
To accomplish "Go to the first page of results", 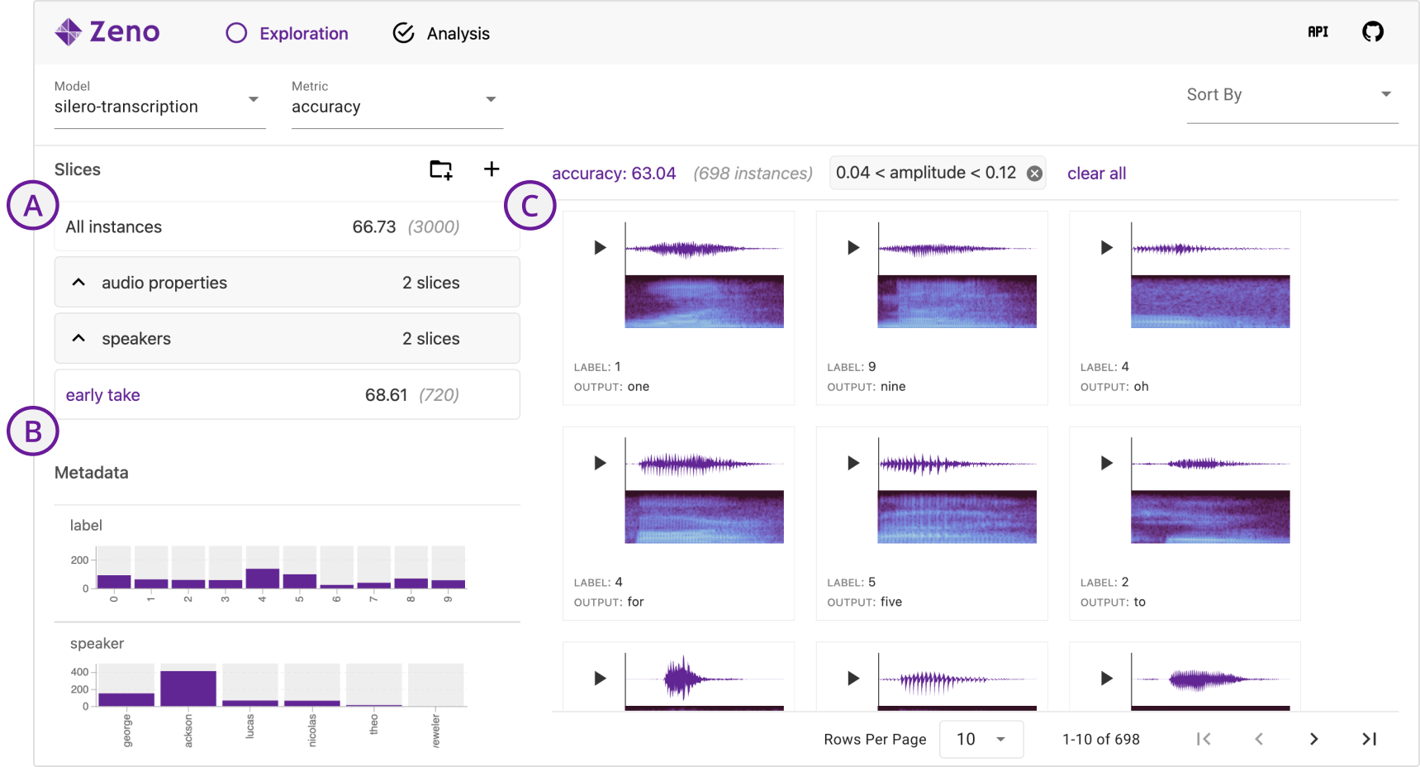I will (x=1204, y=739).
